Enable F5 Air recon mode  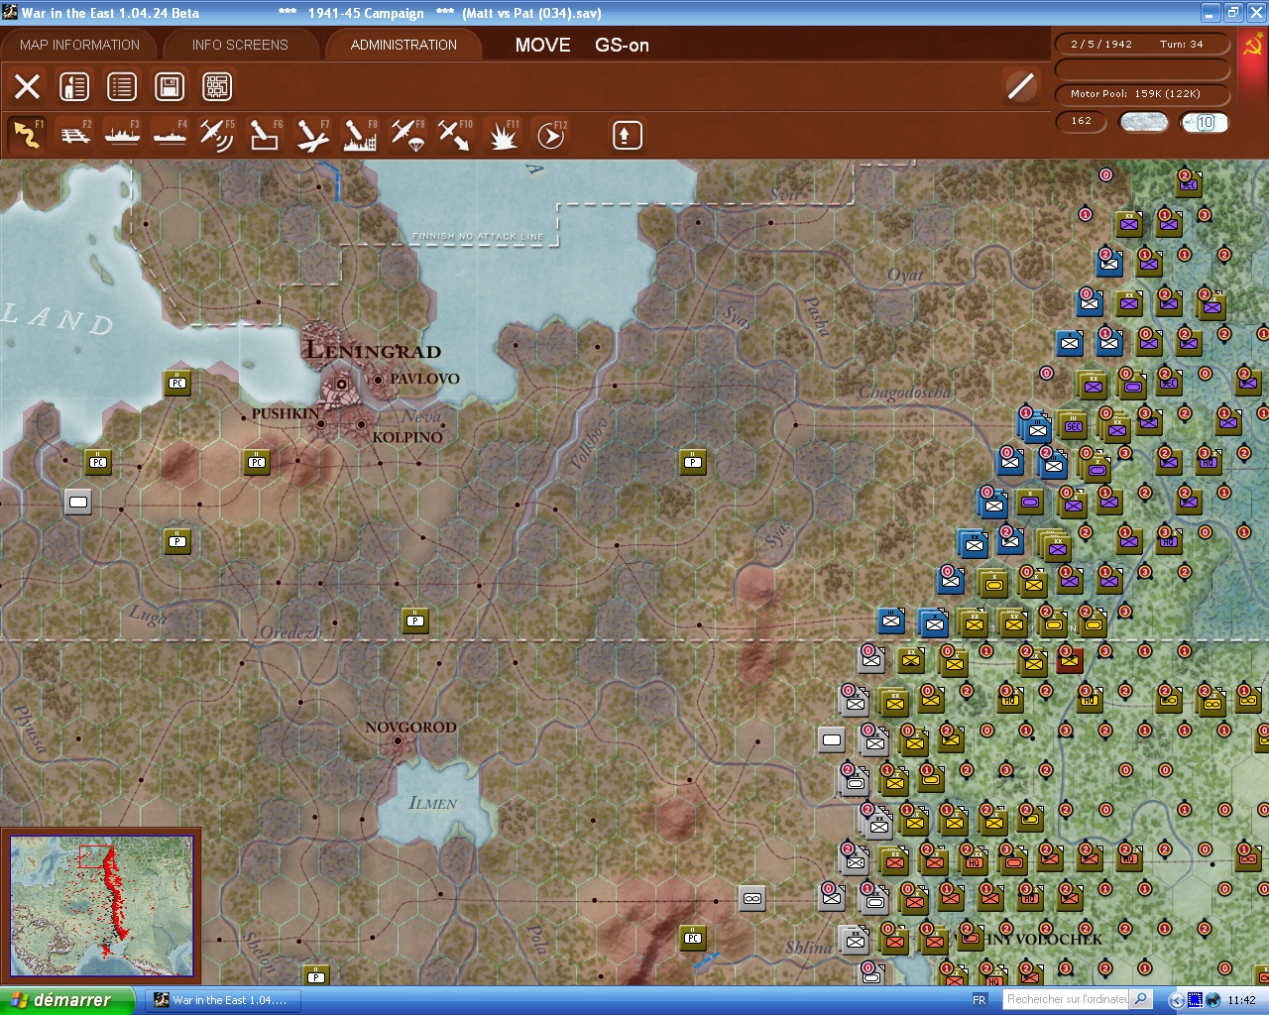click(x=217, y=135)
